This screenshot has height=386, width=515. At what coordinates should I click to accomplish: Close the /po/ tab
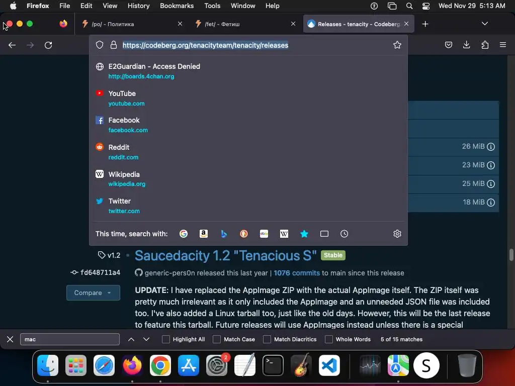point(180,24)
